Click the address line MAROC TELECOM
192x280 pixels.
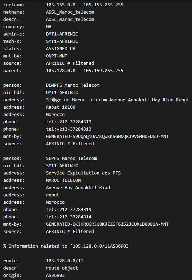click(x=63, y=180)
